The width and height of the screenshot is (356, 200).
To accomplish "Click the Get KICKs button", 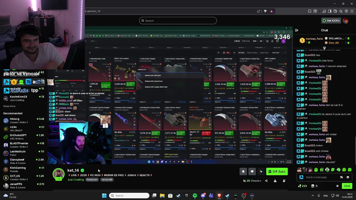I will [331, 21].
